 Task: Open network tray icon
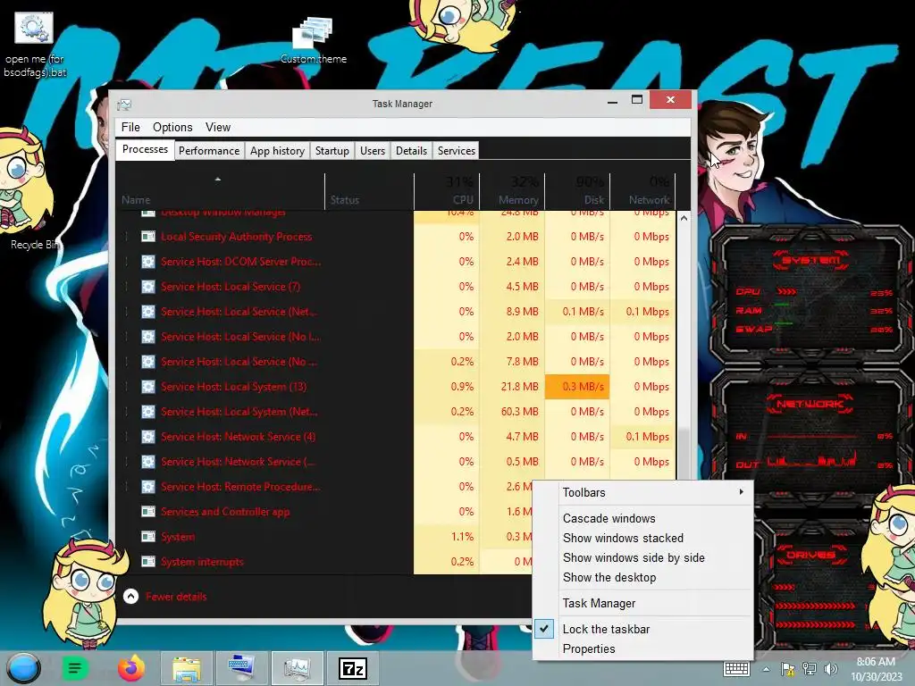point(809,669)
